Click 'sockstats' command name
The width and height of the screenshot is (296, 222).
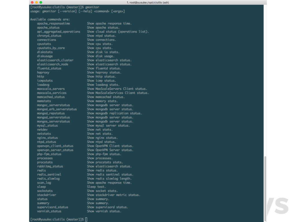(x=45, y=191)
